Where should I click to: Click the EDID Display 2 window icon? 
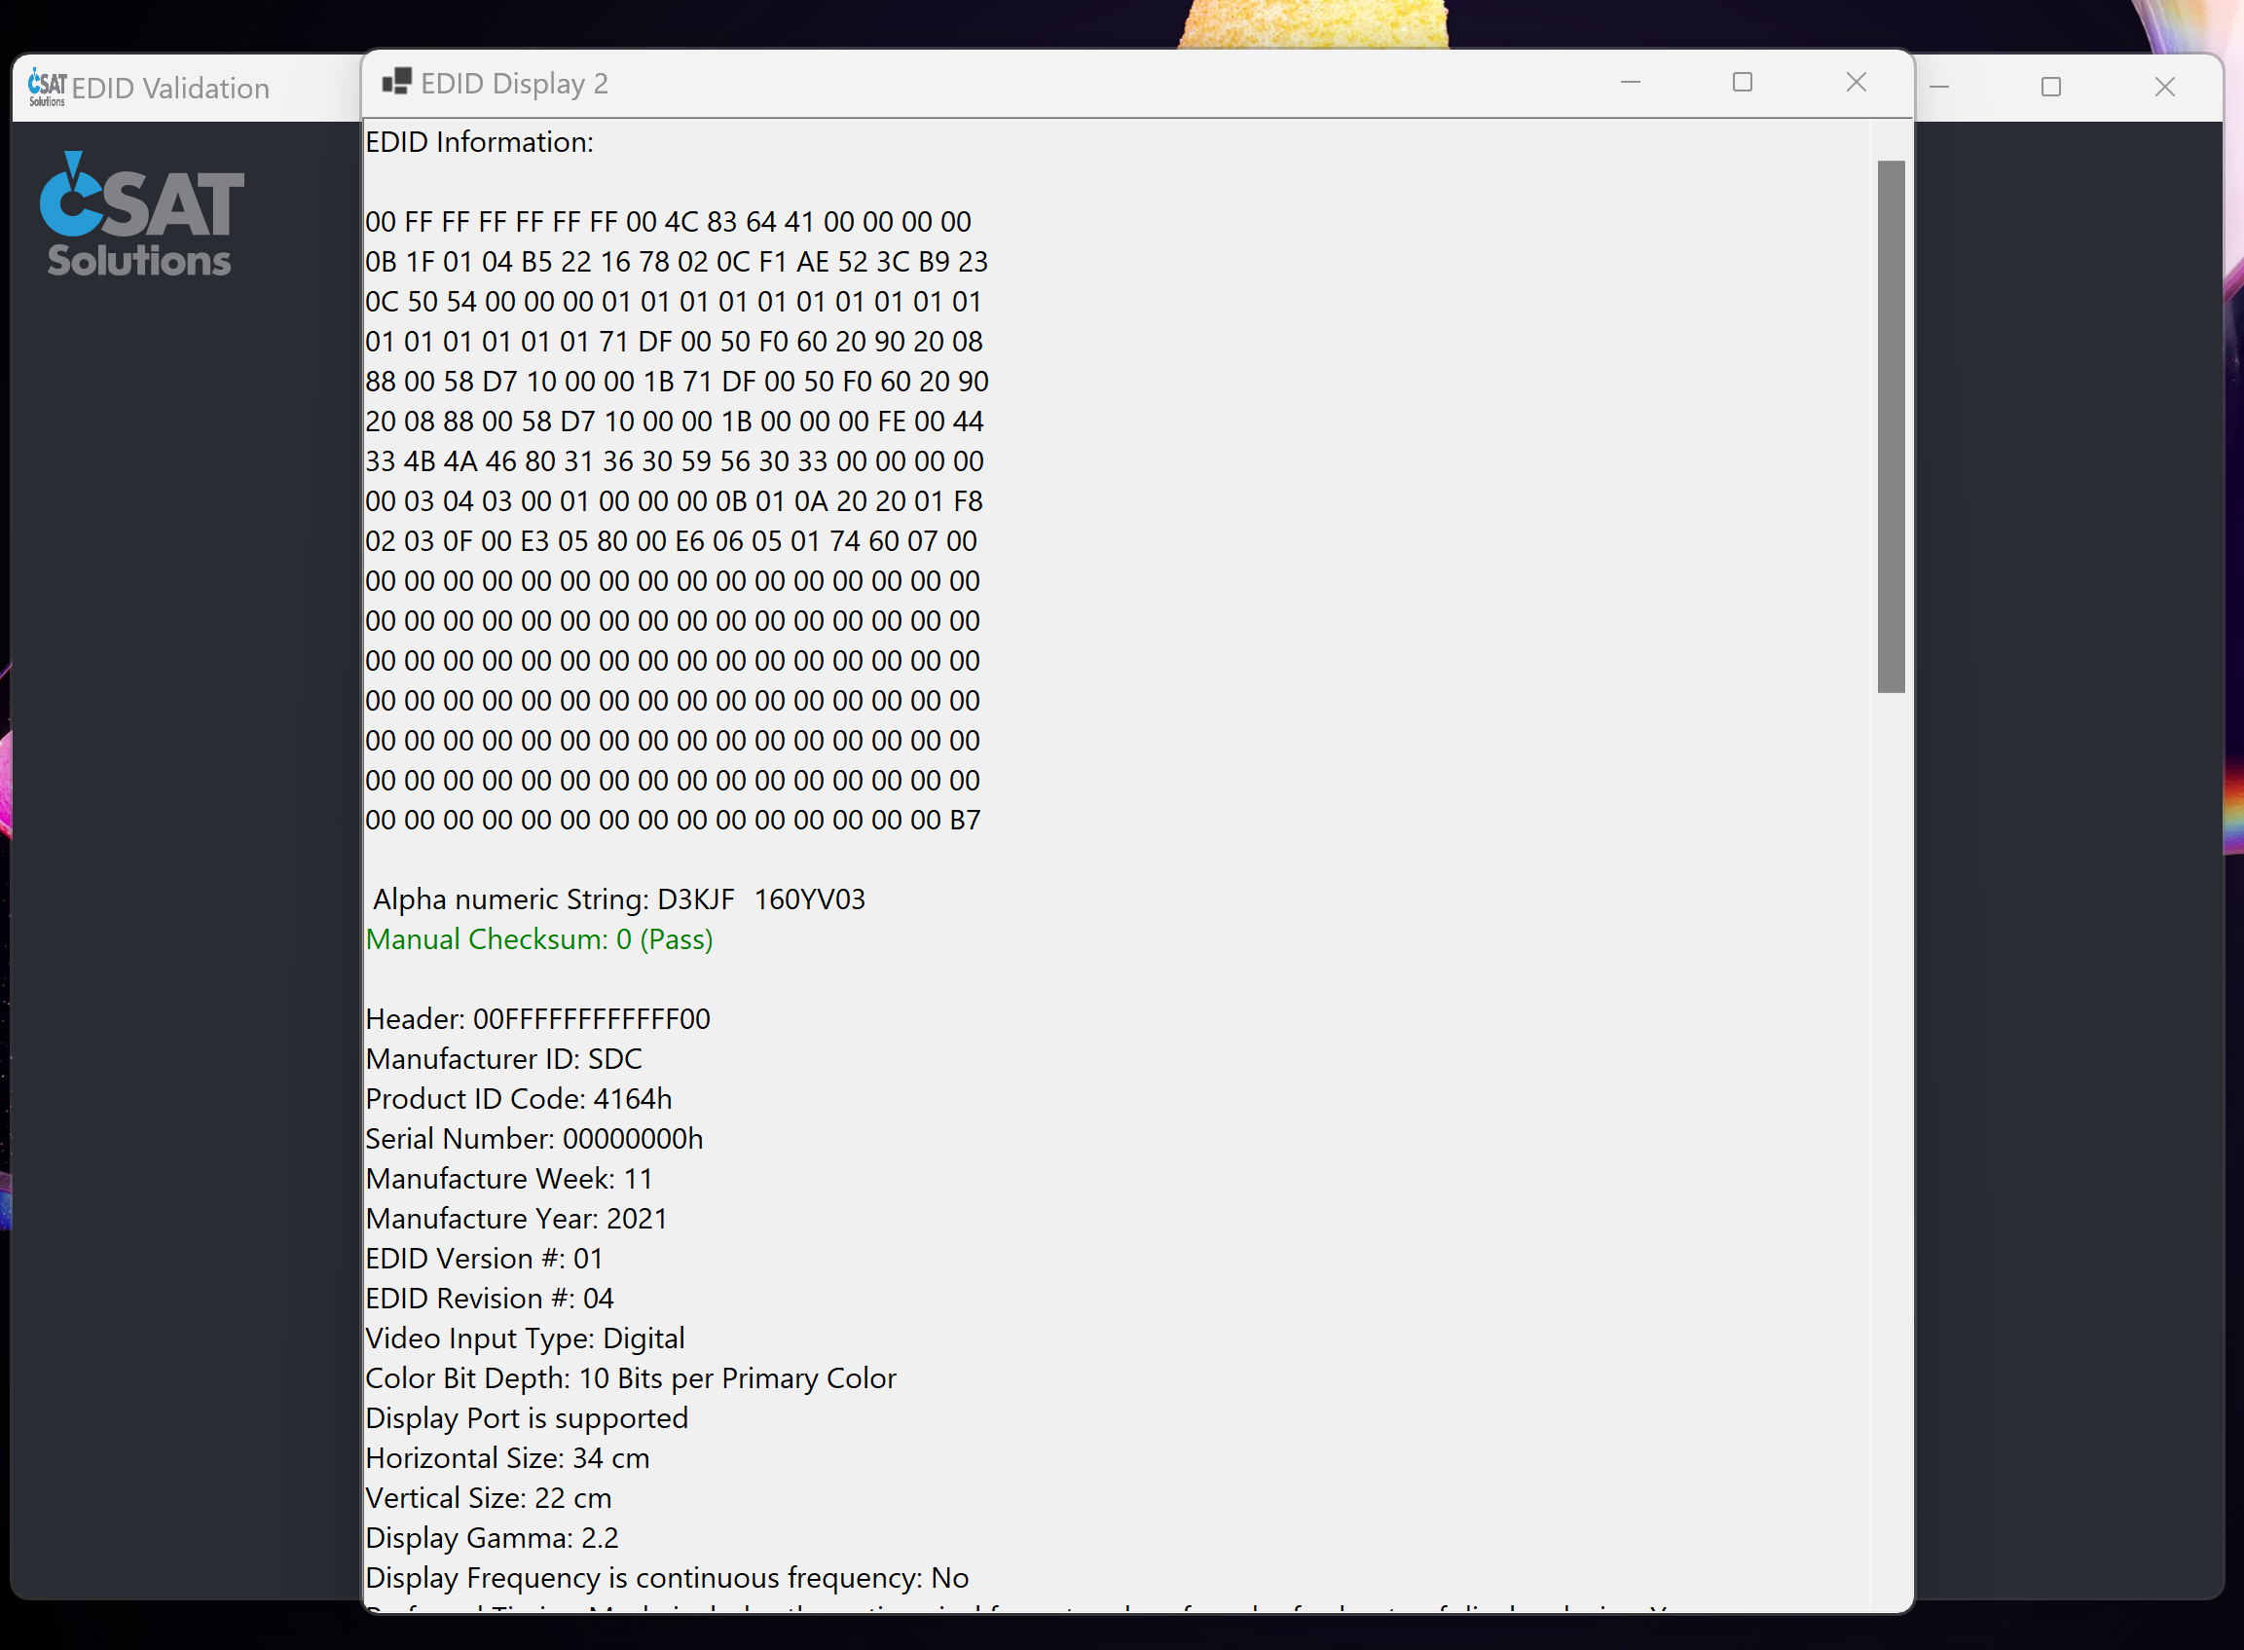(x=396, y=82)
